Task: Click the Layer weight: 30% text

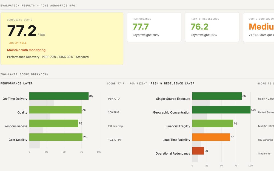Action: 204,35
